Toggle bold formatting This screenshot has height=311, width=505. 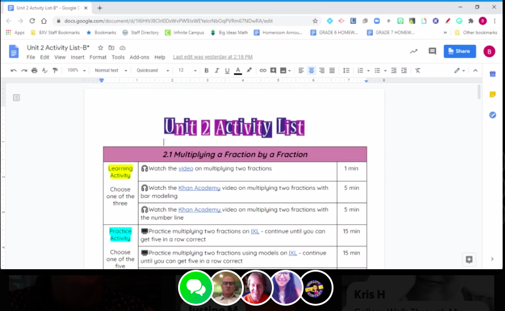pos(206,70)
